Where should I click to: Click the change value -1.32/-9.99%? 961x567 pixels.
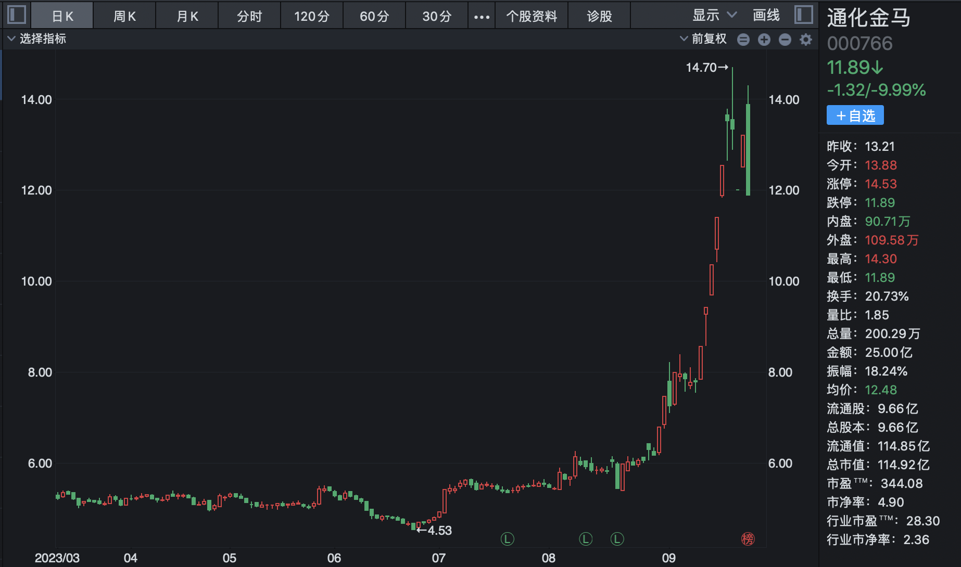877,90
